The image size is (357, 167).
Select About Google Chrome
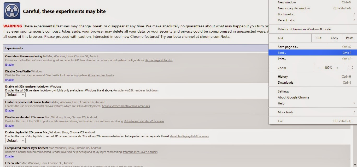click(x=313, y=97)
